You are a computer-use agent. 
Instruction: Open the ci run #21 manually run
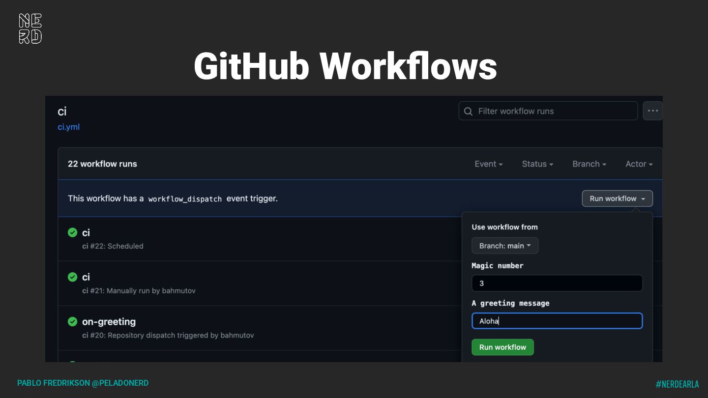86,277
